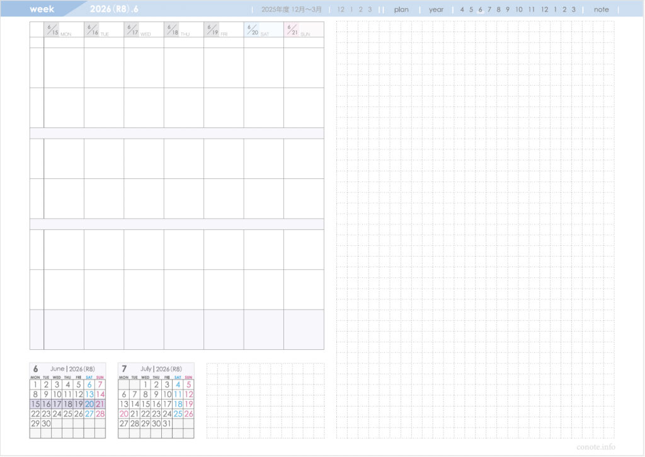Screen dimensions: 645x457
Task: Jump to month 9 in header strip
Action: (507, 9)
